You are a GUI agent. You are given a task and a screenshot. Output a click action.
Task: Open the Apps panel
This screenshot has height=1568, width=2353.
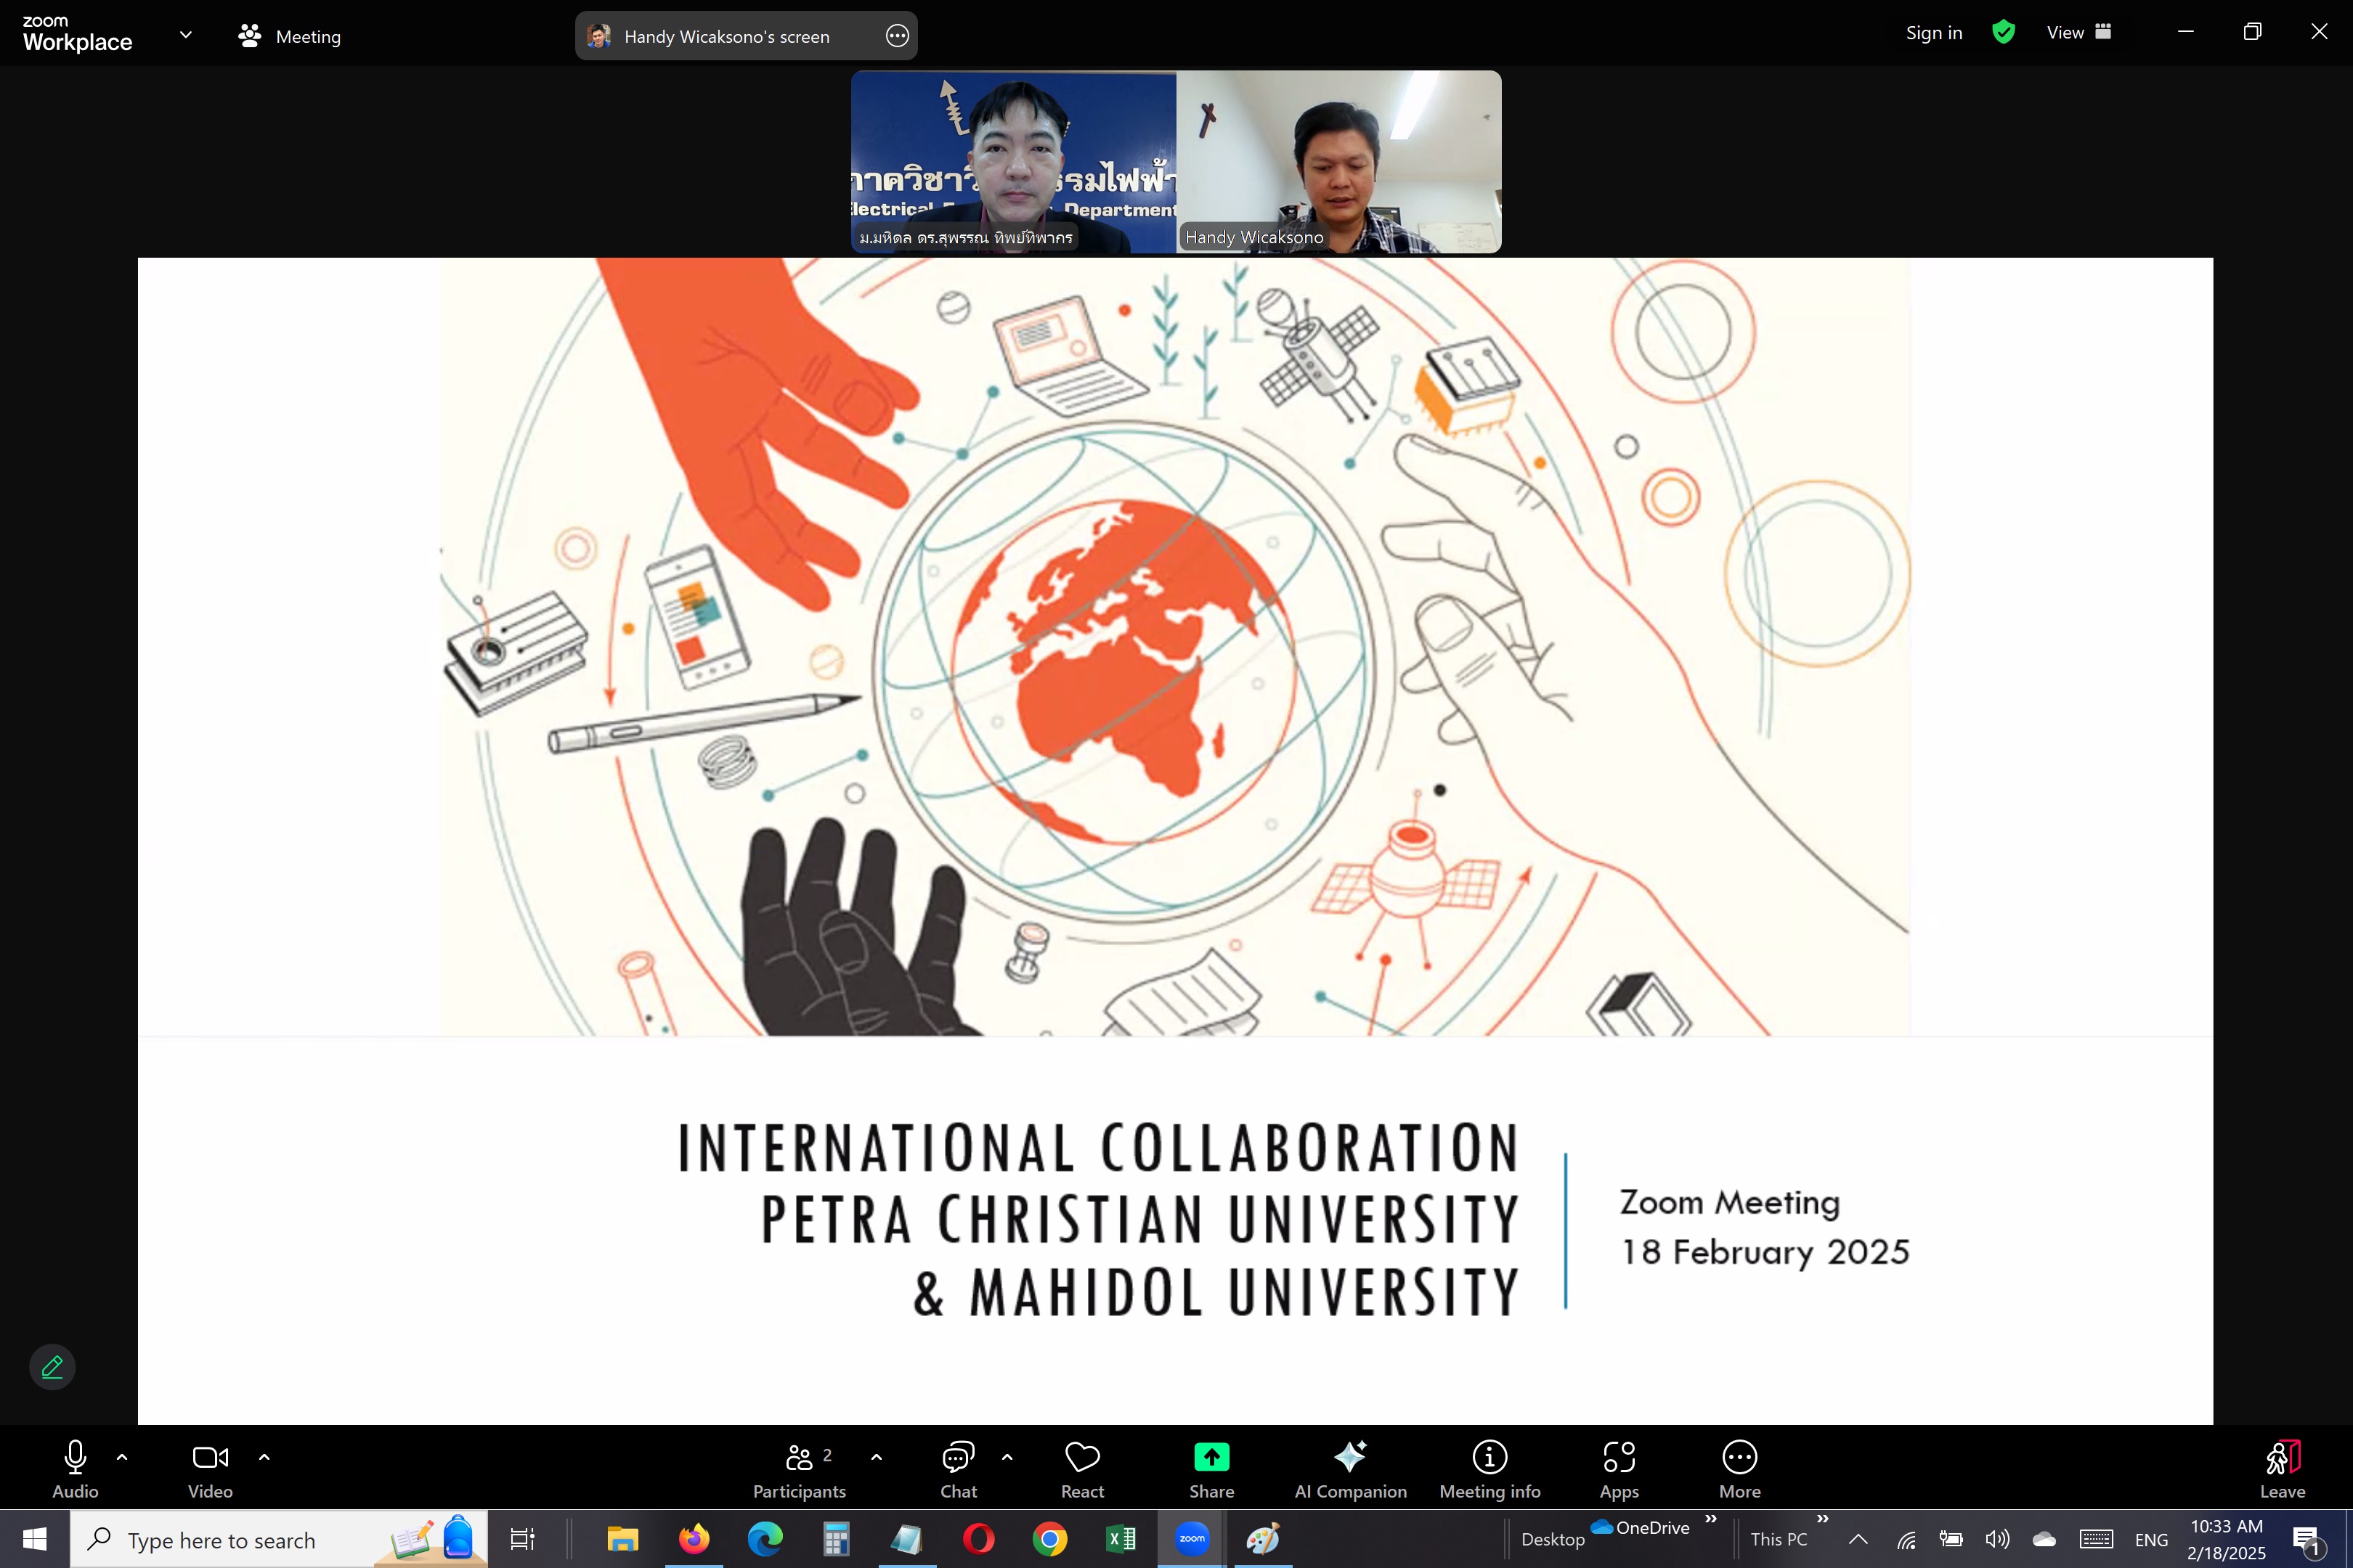tap(1618, 1468)
